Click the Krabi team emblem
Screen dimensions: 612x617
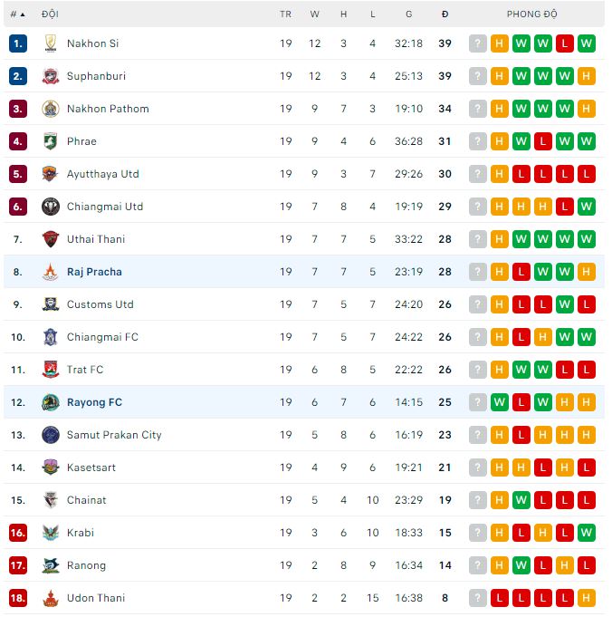pos(51,533)
